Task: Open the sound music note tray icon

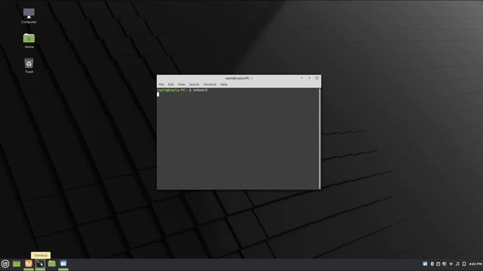Action: click(457, 263)
